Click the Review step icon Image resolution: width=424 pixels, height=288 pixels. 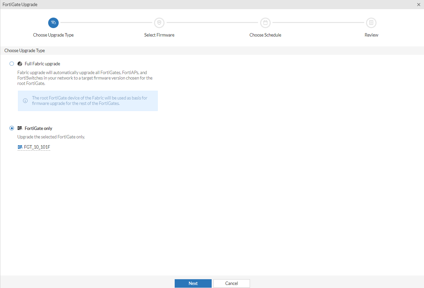click(371, 23)
